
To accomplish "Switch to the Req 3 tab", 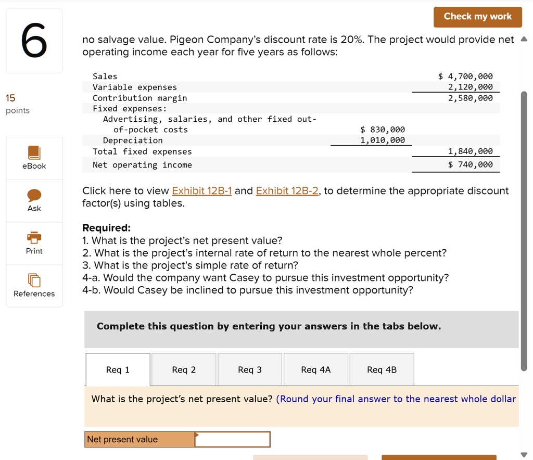I will (250, 369).
